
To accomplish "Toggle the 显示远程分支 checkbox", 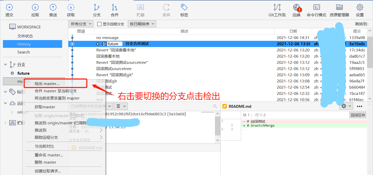I will click(x=99, y=24).
